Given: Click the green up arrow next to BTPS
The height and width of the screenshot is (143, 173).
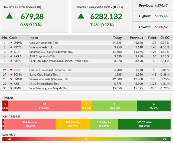Looking at the screenshot, I should (11, 61).
